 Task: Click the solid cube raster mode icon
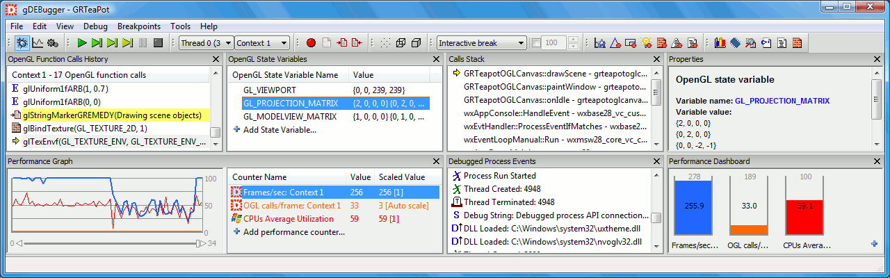[x=416, y=43]
